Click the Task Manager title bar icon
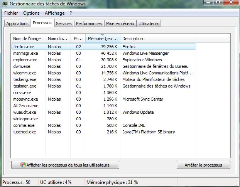This screenshot has width=240, height=187. [x=5, y=4]
